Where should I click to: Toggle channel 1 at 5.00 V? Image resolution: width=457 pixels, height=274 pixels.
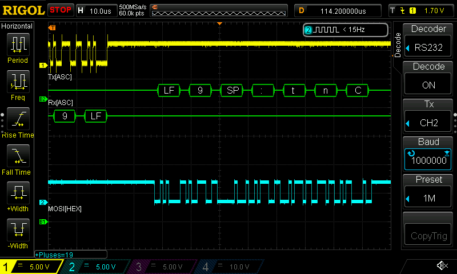point(31,267)
